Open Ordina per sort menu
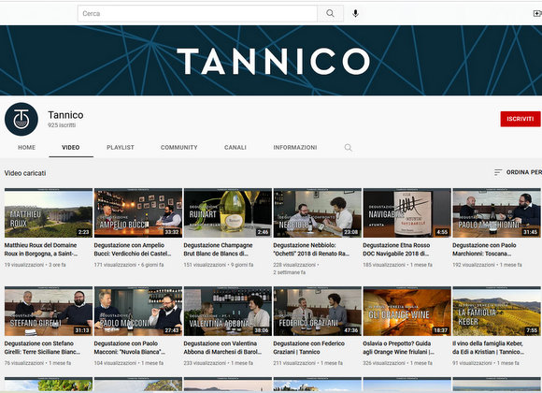 (x=518, y=172)
